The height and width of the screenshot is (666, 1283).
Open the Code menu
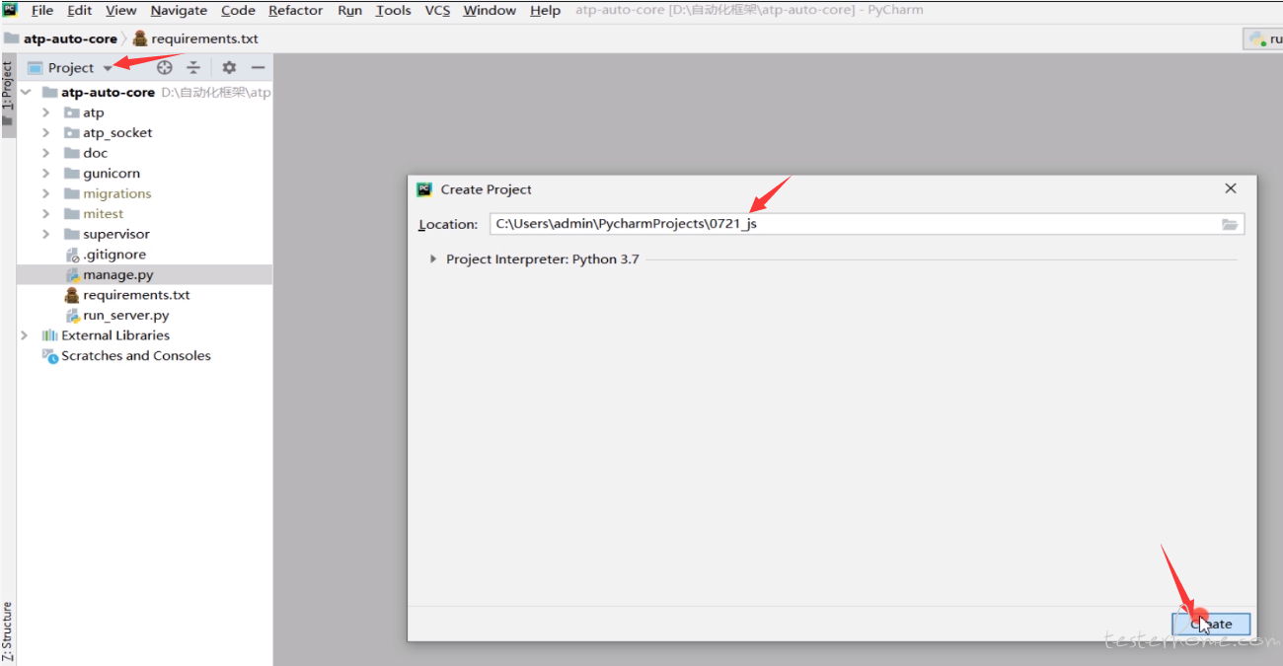pos(238,10)
